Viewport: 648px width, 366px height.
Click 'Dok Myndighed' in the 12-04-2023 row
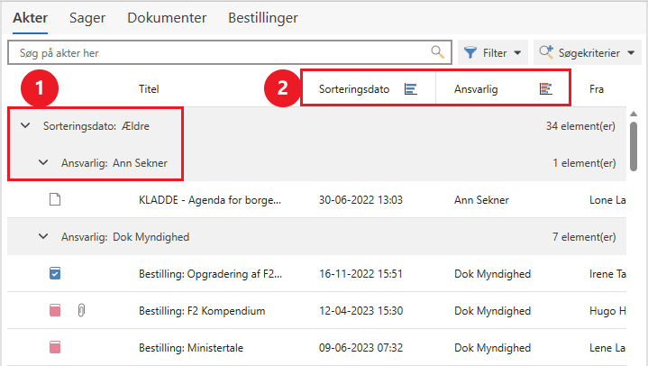492,311
